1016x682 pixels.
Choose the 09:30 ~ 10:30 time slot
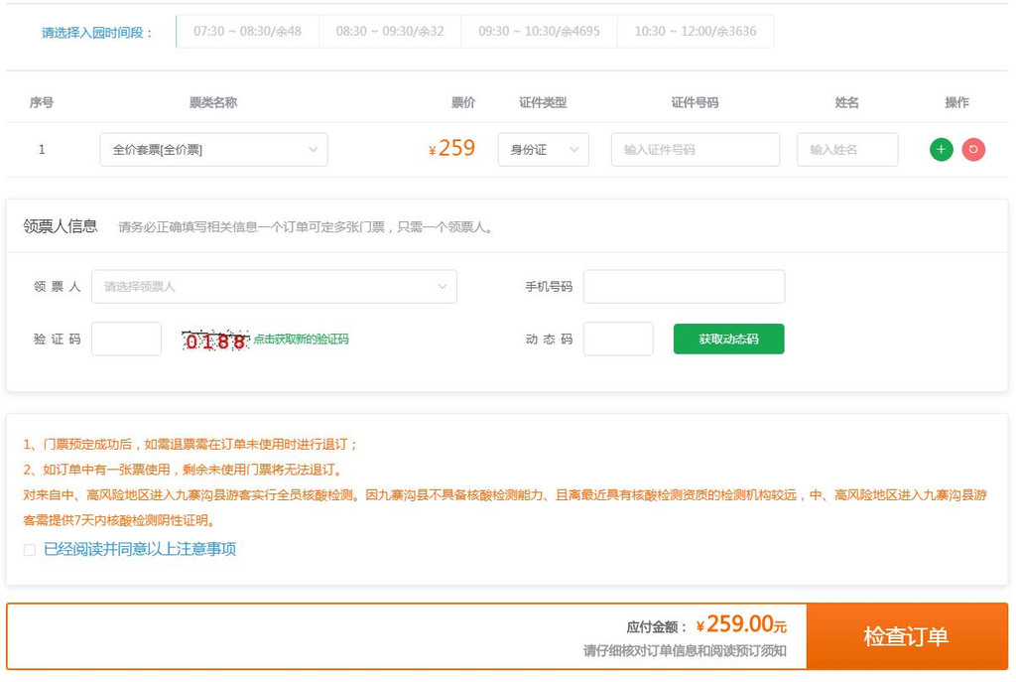(x=539, y=31)
